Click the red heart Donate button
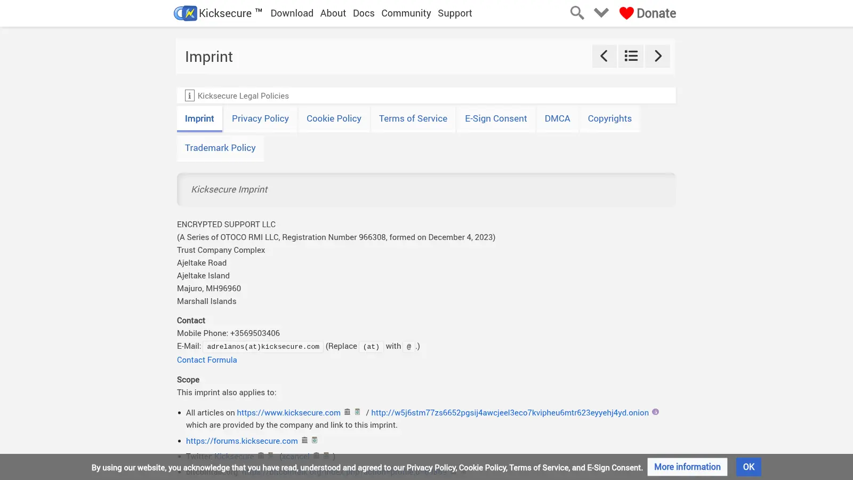Image resolution: width=853 pixels, height=480 pixels. [x=647, y=13]
